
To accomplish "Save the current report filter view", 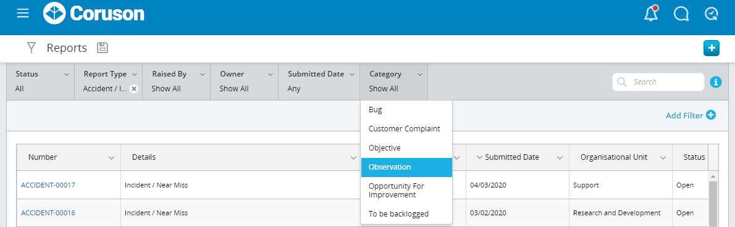I will click(x=102, y=47).
